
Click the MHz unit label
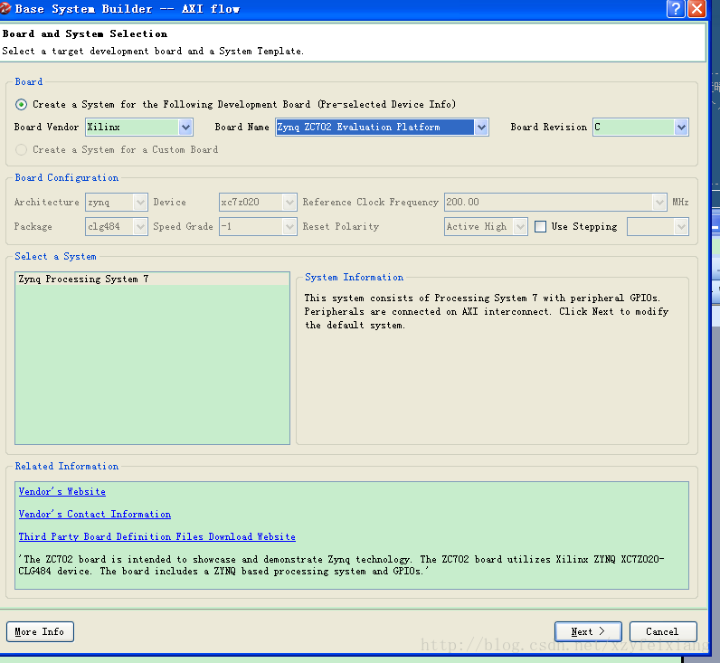[680, 202]
